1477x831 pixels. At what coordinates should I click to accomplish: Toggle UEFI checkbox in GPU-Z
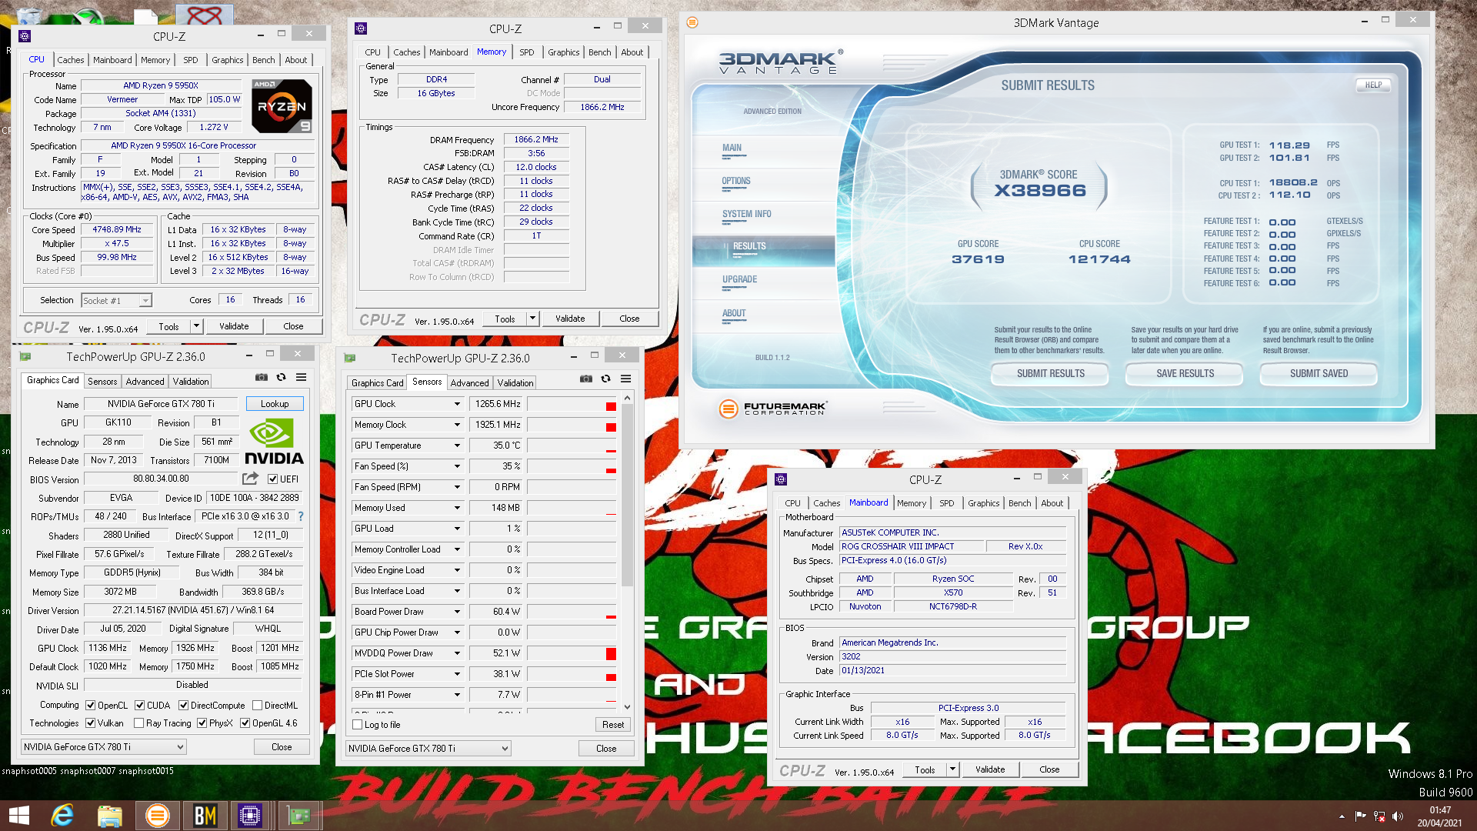(x=272, y=479)
